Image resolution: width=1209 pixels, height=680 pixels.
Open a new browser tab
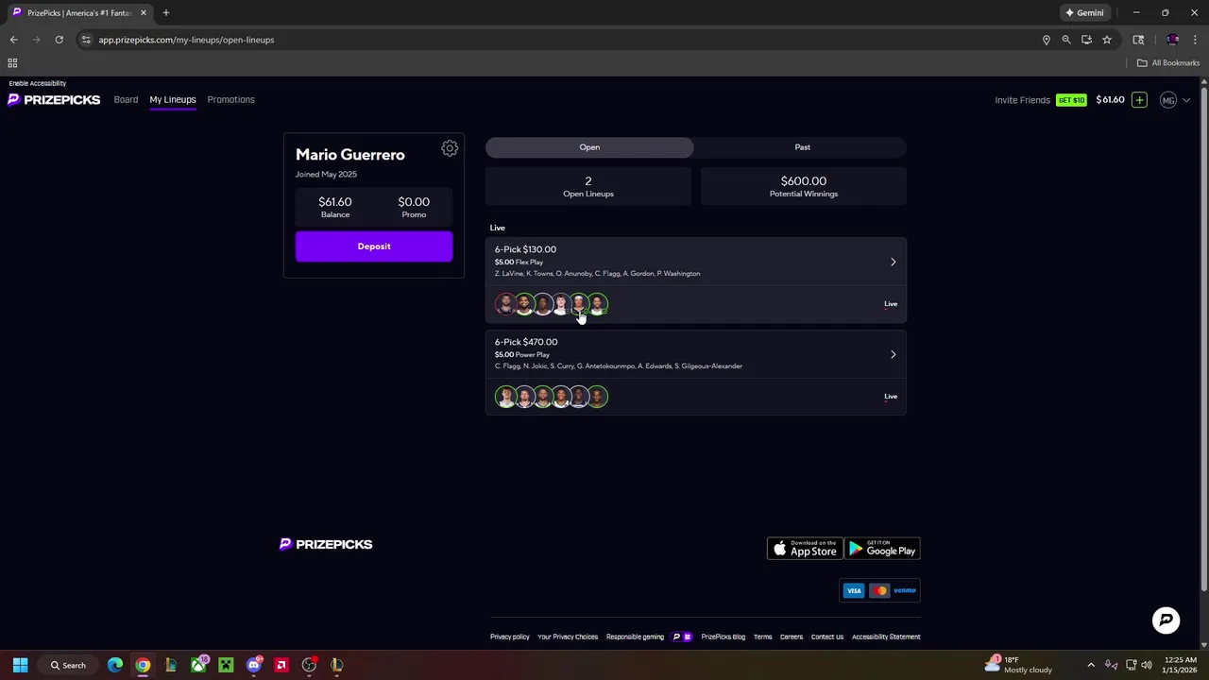165,12
